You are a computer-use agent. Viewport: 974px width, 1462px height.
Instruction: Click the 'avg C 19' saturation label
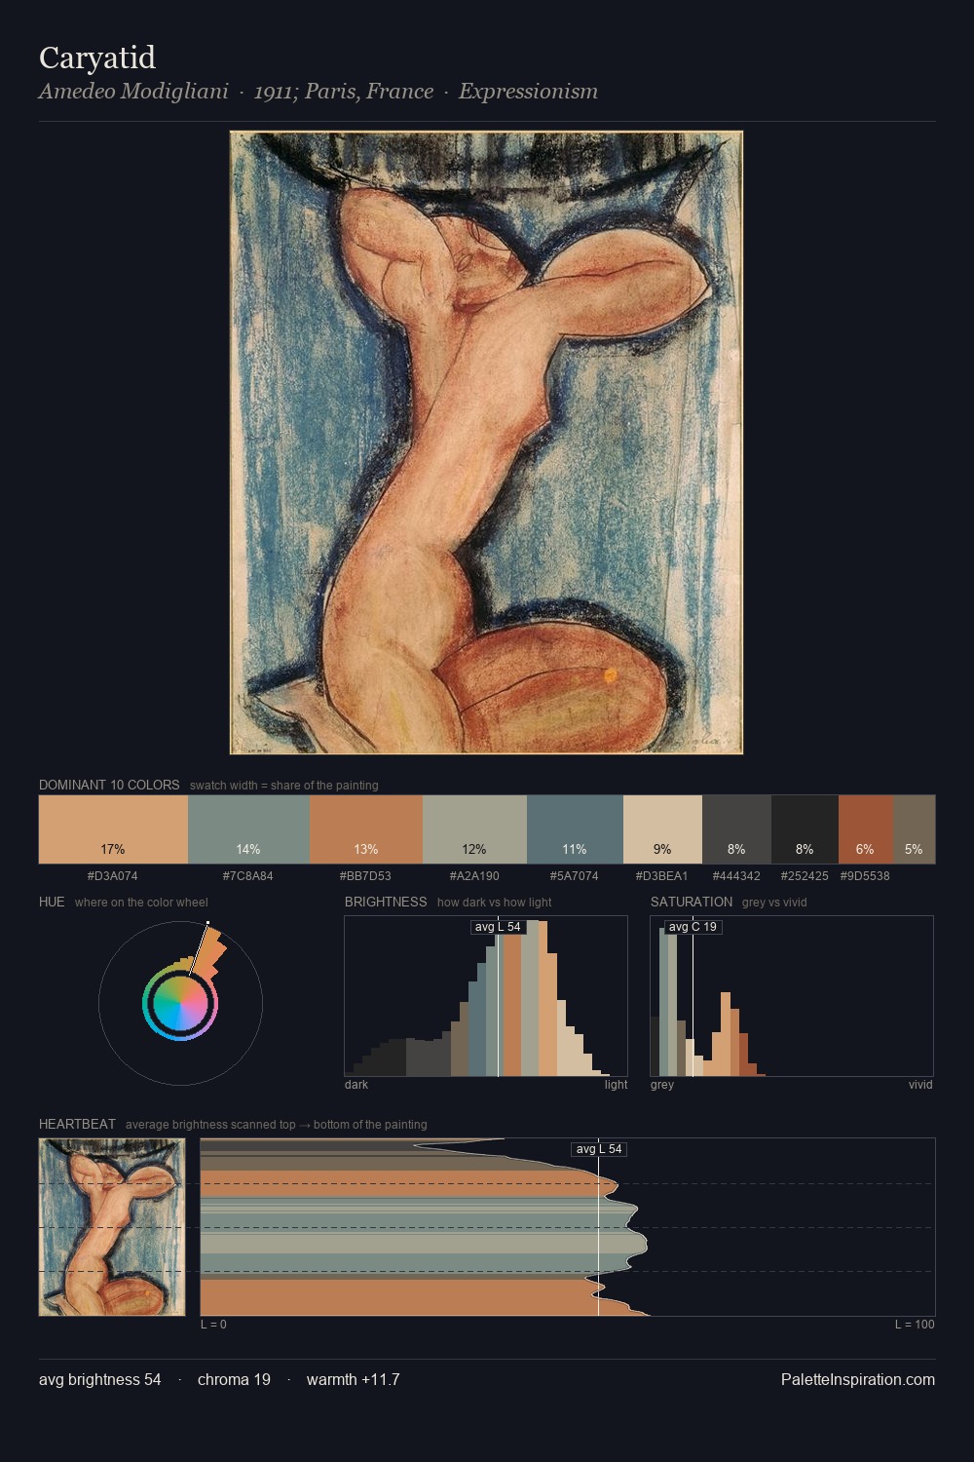pyautogui.click(x=693, y=927)
